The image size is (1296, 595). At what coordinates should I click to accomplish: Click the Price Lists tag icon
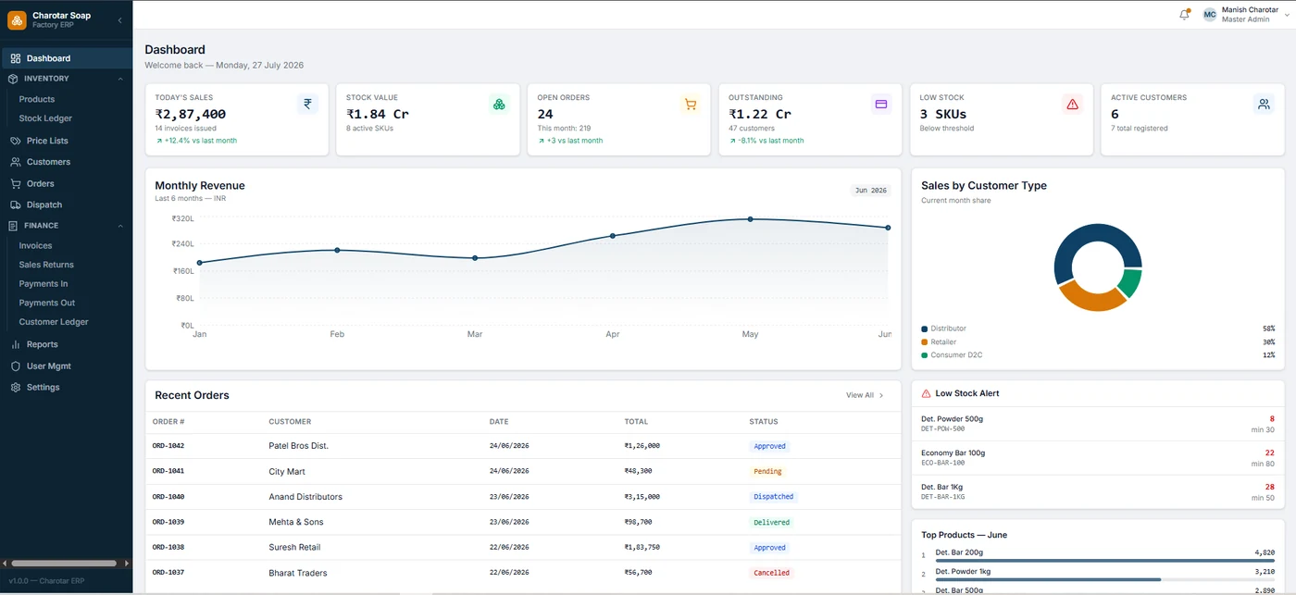click(16, 141)
